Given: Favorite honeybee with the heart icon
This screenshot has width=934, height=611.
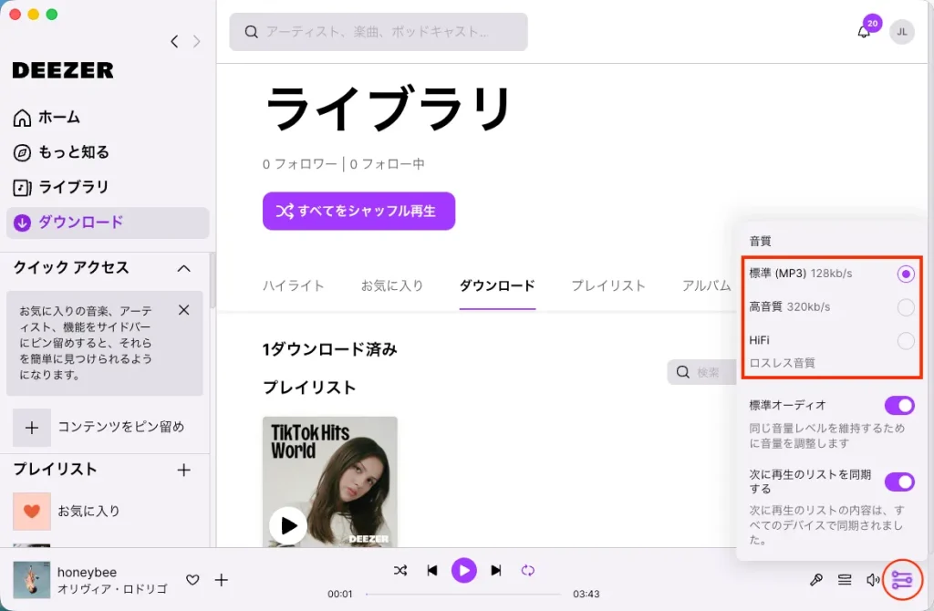Looking at the screenshot, I should (x=192, y=579).
